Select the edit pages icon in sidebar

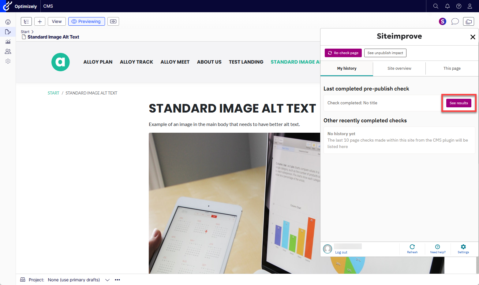click(x=8, y=32)
